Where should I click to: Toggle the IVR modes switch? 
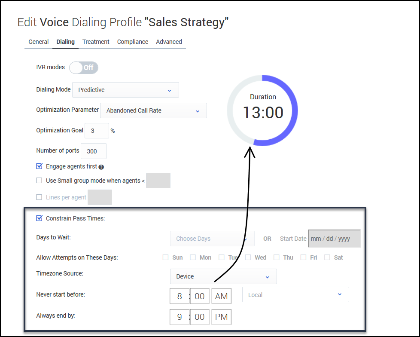(84, 67)
